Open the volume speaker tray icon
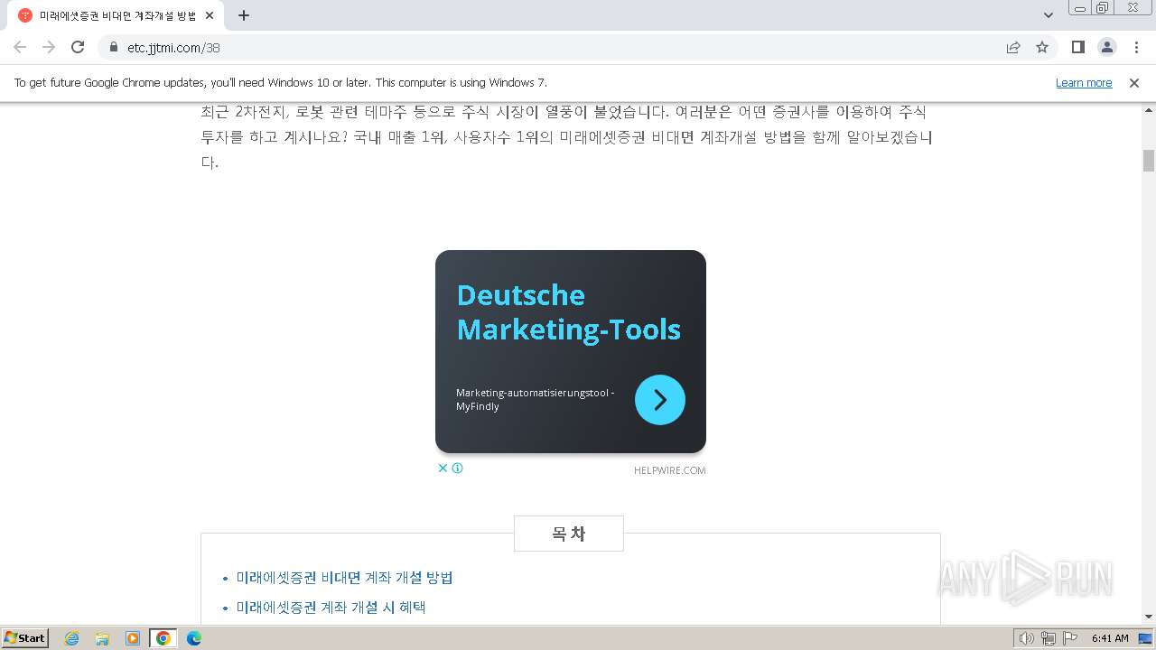 [1027, 638]
